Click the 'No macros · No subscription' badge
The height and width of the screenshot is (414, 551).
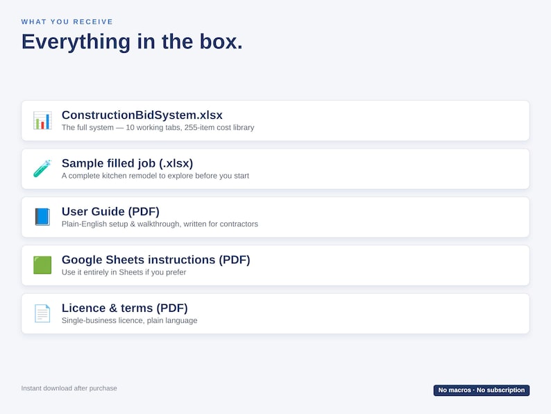pyautogui.click(x=482, y=390)
